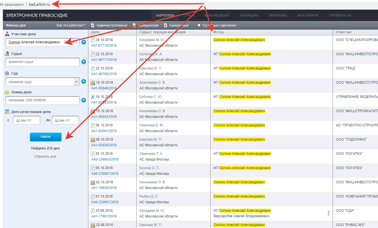The width and height of the screenshot is (378, 228).
Task: Click the case type icon beside A41-87716/2018
Action: pyautogui.click(x=93, y=40)
